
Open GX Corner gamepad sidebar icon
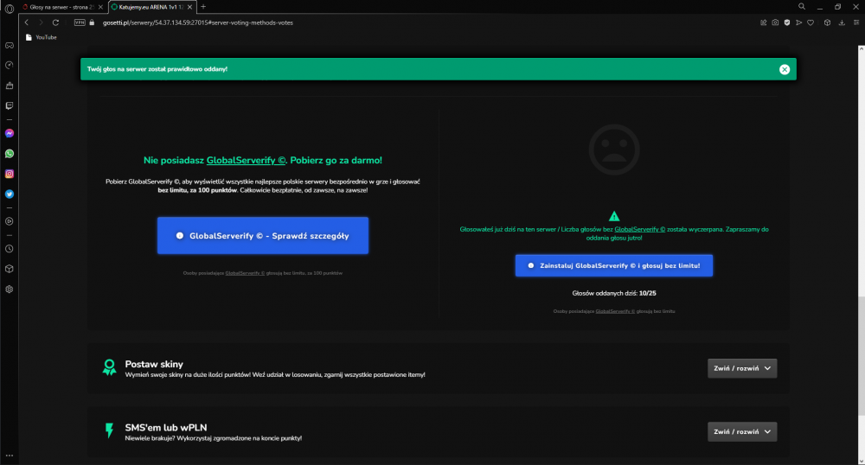(10, 45)
